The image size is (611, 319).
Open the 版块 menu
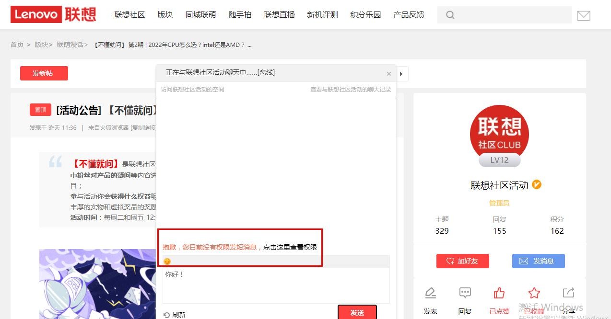[165, 15]
